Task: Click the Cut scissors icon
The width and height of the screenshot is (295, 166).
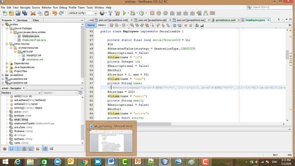Action: pos(33,13)
